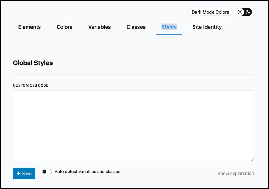Click the Custom CSS Code label

point(30,85)
